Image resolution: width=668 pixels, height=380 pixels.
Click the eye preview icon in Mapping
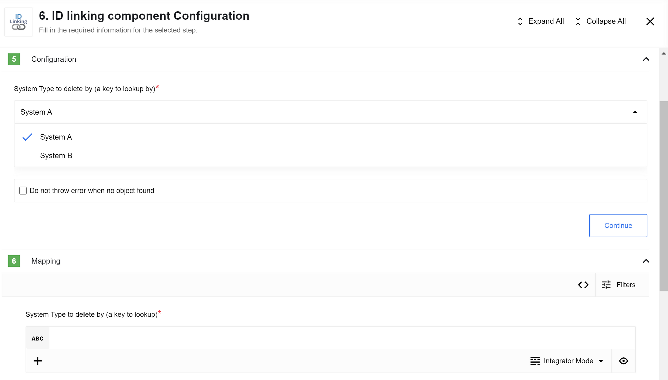click(624, 361)
